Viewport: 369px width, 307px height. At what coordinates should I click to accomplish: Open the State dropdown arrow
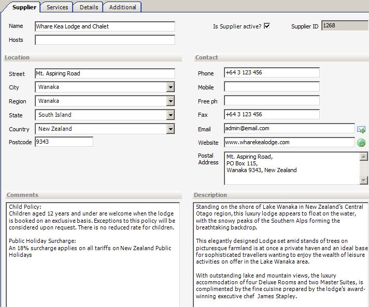click(x=171, y=115)
